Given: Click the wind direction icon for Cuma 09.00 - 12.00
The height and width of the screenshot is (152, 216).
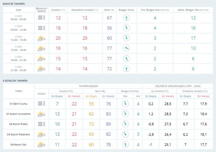Looking at the screenshot, I should [x=126, y=28].
